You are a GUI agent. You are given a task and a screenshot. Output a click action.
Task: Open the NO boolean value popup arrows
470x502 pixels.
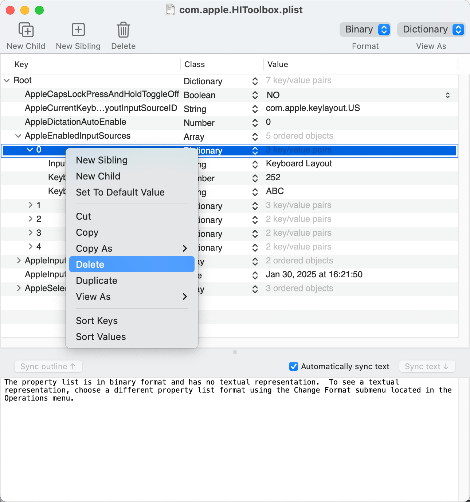[447, 95]
